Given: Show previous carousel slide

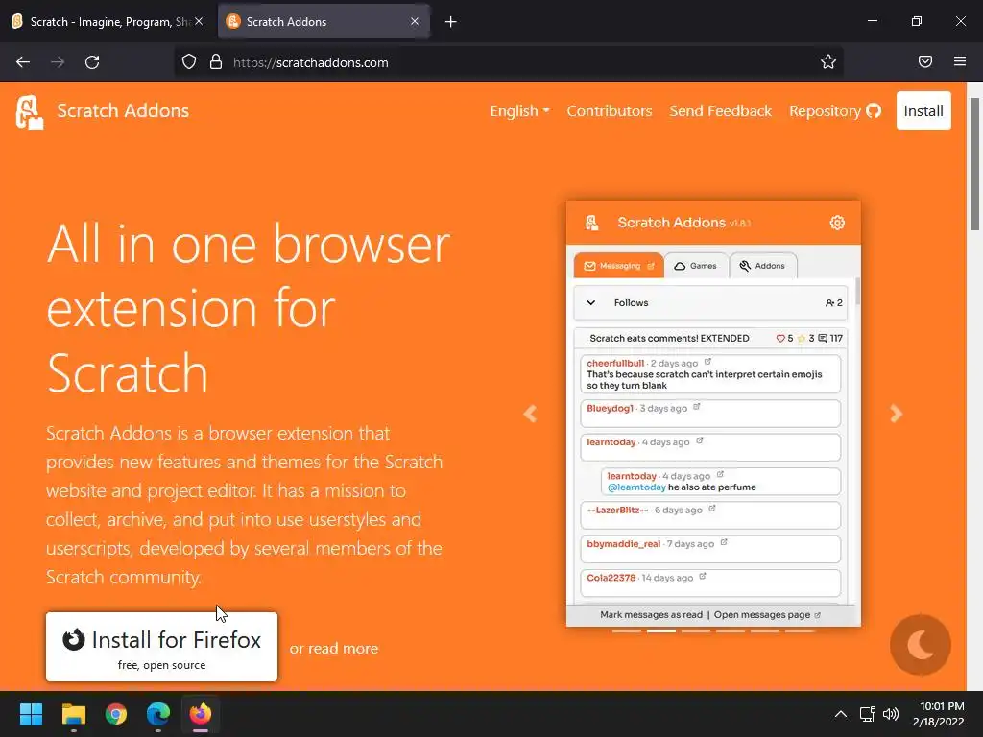Looking at the screenshot, I should click(530, 414).
